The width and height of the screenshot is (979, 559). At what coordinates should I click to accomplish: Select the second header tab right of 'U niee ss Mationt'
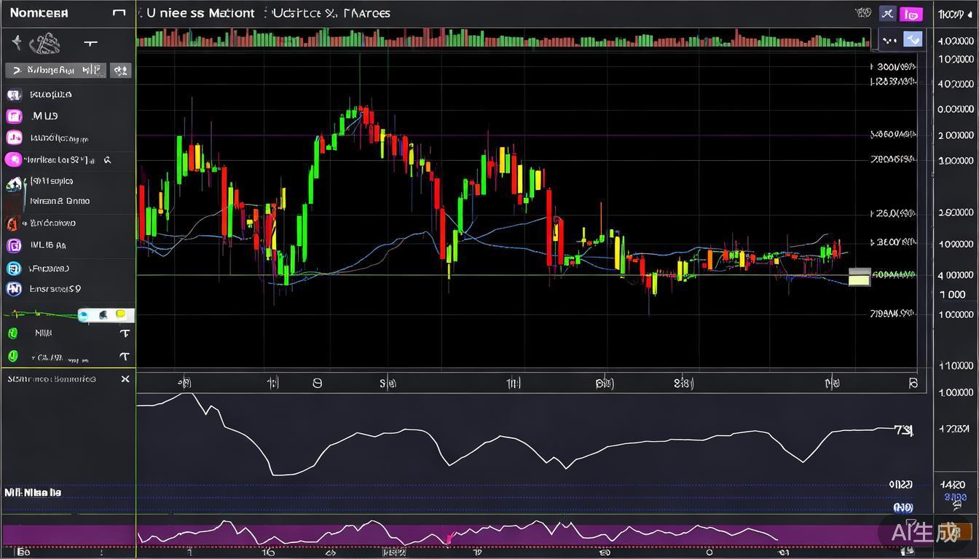click(x=330, y=13)
